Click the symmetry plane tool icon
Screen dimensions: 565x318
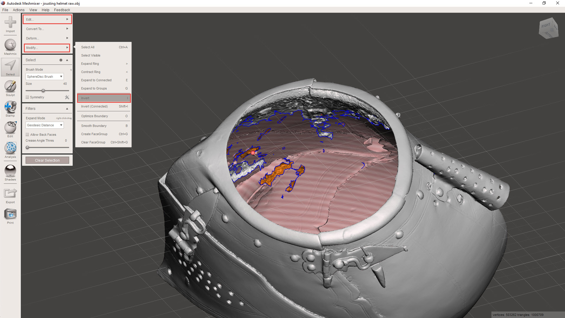pos(67,97)
